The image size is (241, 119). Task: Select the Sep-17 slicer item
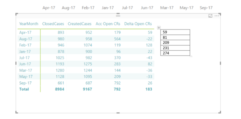pyautogui.click(x=206, y=8)
